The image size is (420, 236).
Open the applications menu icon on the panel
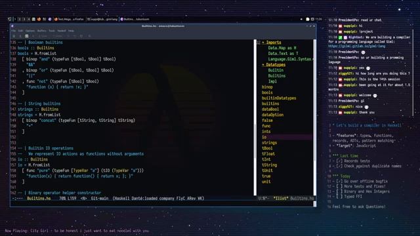9,19
